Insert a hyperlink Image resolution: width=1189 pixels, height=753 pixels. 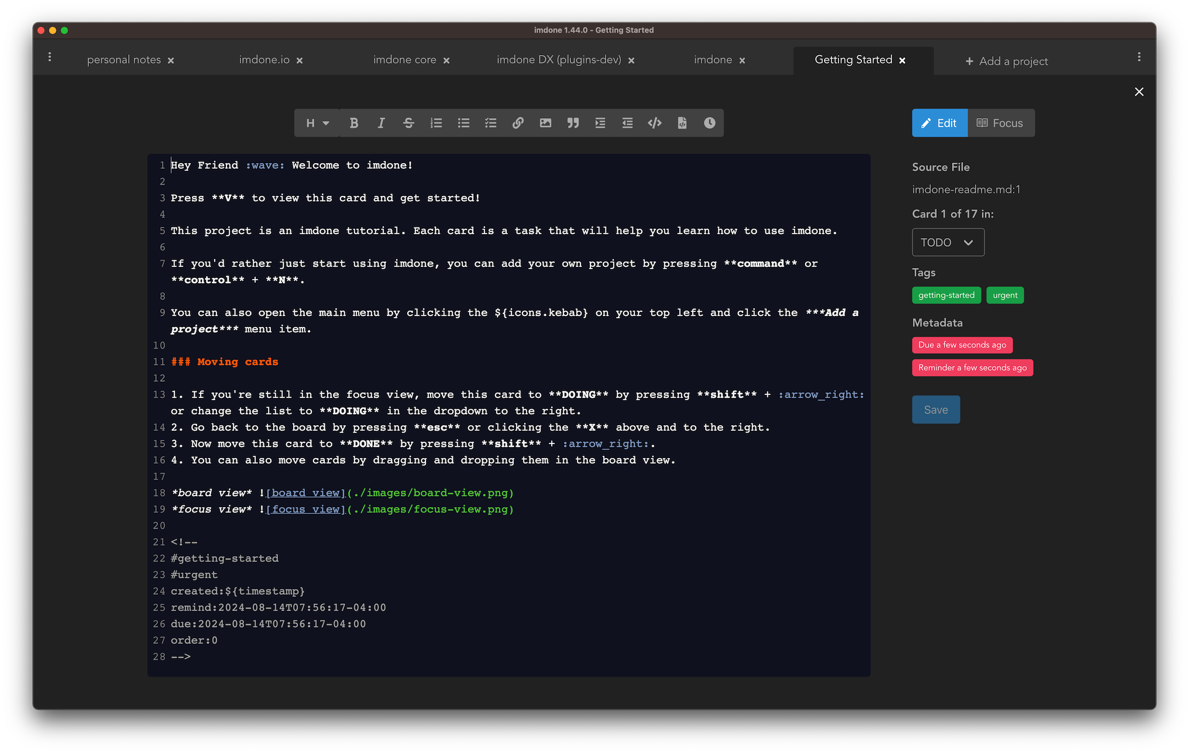coord(518,123)
